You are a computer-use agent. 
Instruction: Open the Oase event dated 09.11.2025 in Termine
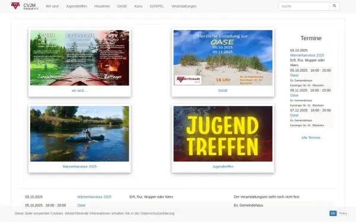(x=294, y=95)
